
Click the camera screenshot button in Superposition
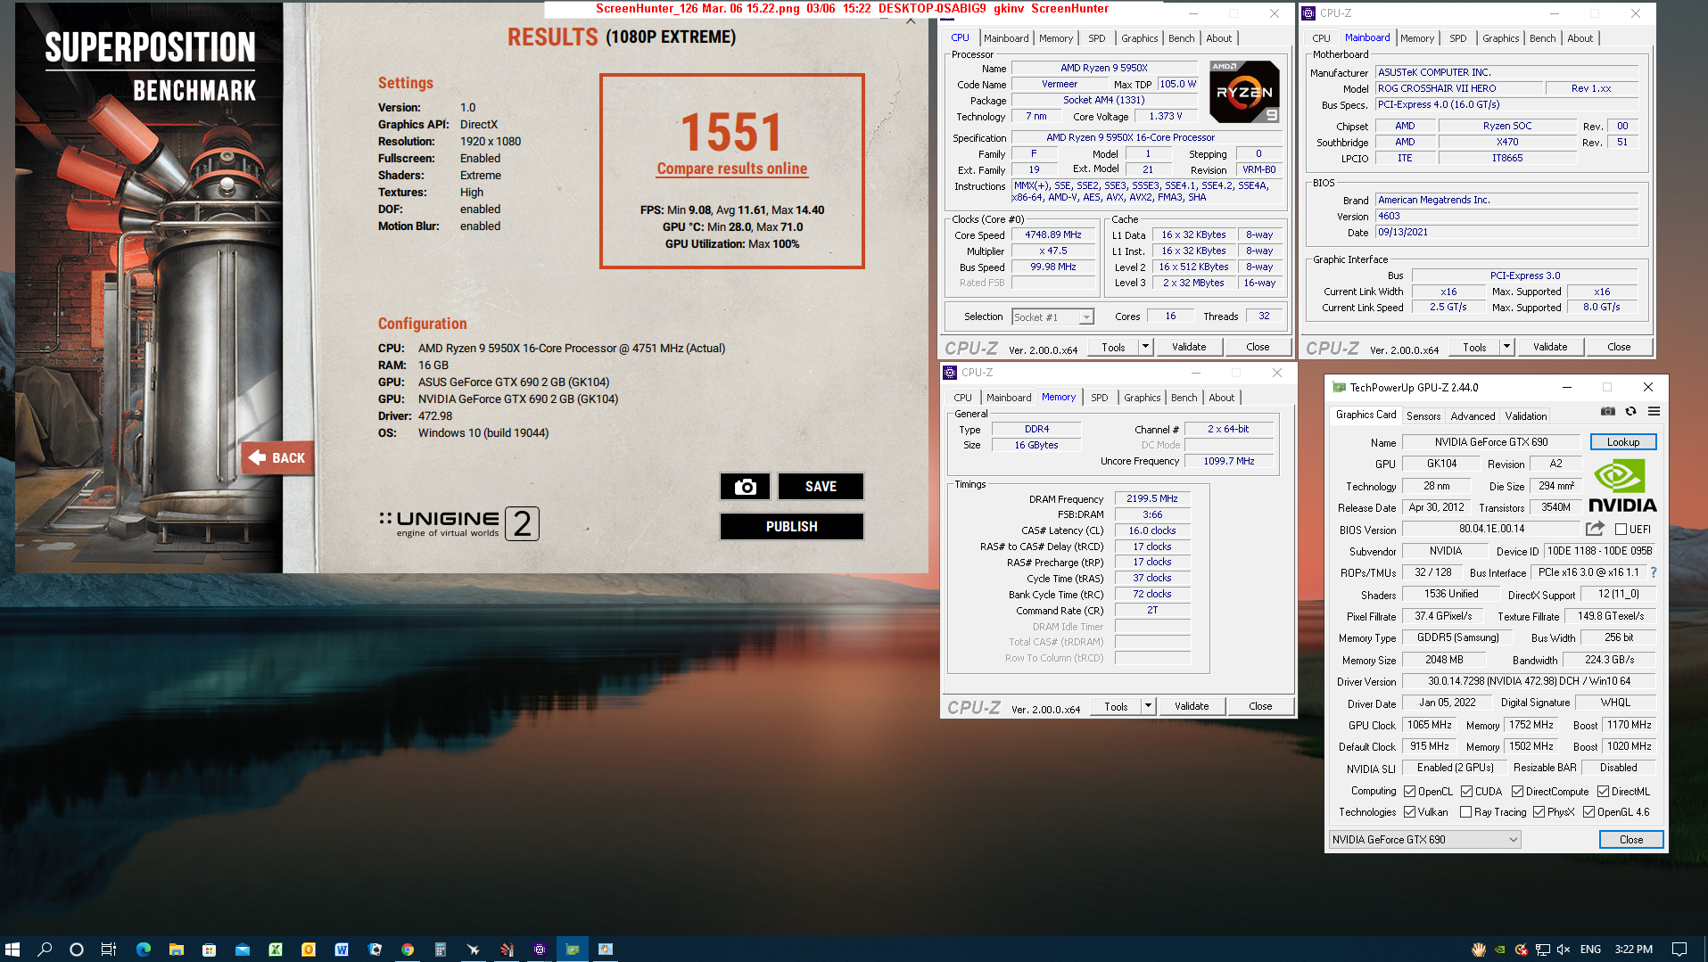coord(745,486)
